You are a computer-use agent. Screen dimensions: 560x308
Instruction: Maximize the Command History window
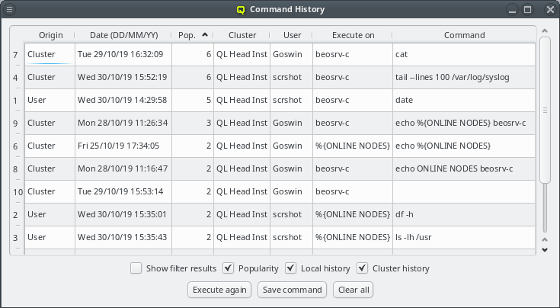point(527,9)
